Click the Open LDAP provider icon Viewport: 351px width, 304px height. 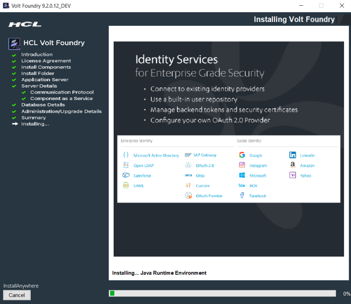point(125,165)
